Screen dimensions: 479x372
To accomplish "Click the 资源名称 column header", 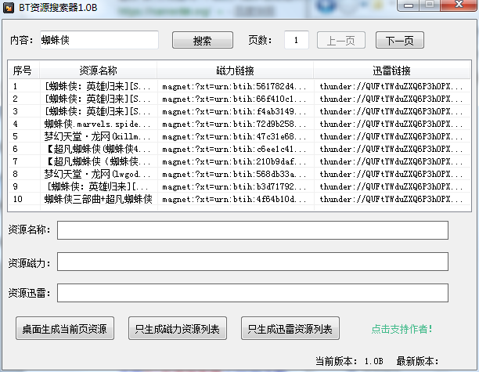I will click(98, 70).
